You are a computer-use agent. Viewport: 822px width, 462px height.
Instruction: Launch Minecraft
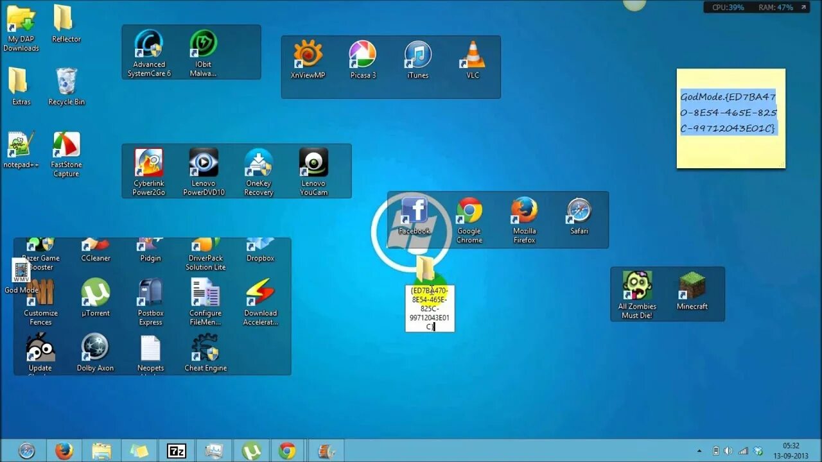tap(692, 291)
